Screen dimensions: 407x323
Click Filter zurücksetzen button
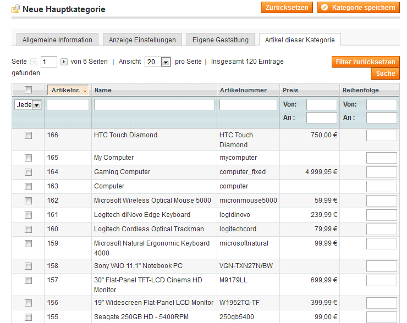(x=365, y=62)
